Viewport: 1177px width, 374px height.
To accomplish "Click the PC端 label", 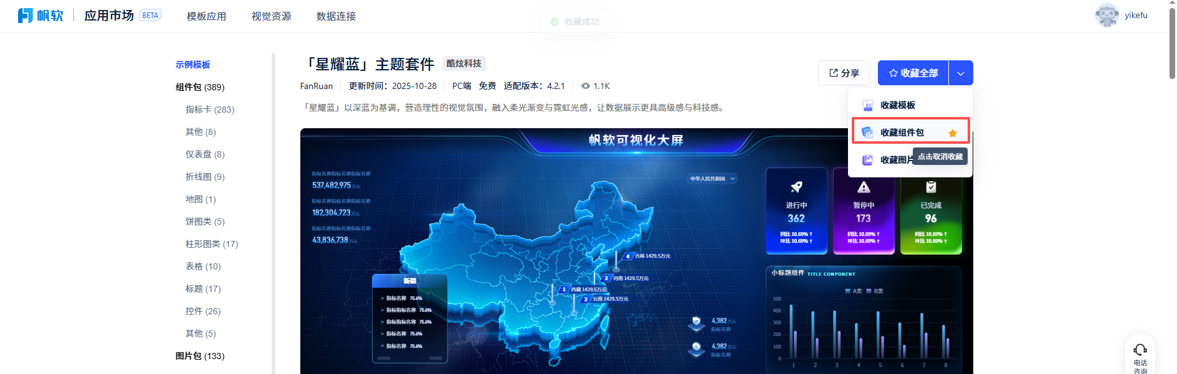I will coord(462,86).
